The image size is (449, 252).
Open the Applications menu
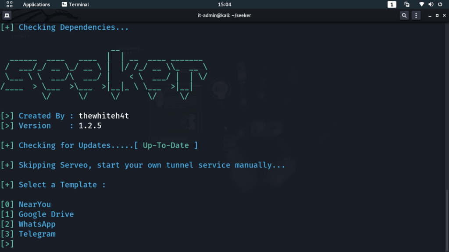[x=36, y=4]
